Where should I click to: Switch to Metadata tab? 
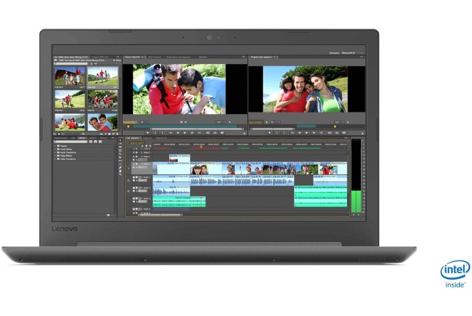[x=203, y=57]
